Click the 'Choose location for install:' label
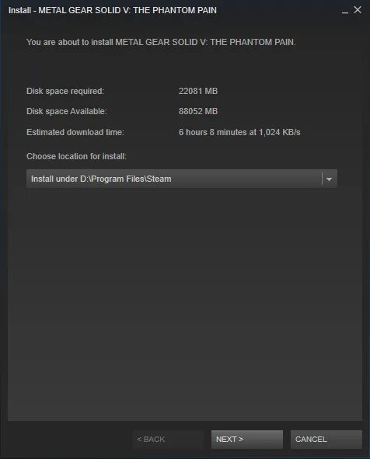 pos(76,156)
